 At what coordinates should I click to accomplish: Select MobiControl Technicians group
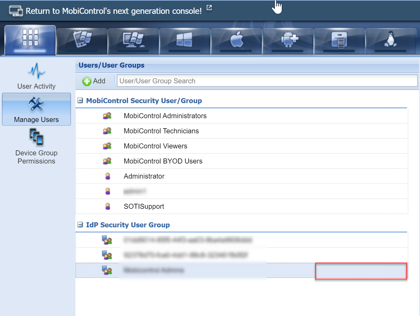point(161,131)
